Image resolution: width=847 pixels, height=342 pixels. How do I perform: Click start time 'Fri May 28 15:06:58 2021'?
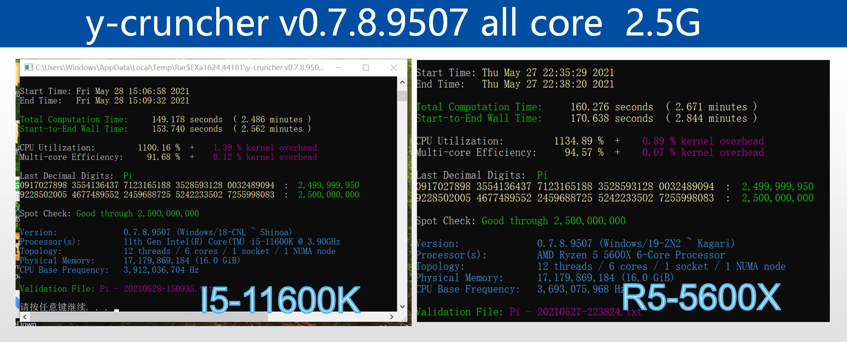(132, 91)
